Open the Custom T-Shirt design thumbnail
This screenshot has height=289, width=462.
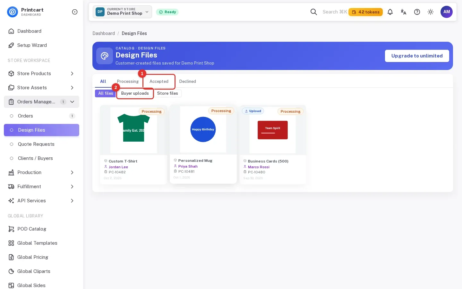(x=134, y=130)
